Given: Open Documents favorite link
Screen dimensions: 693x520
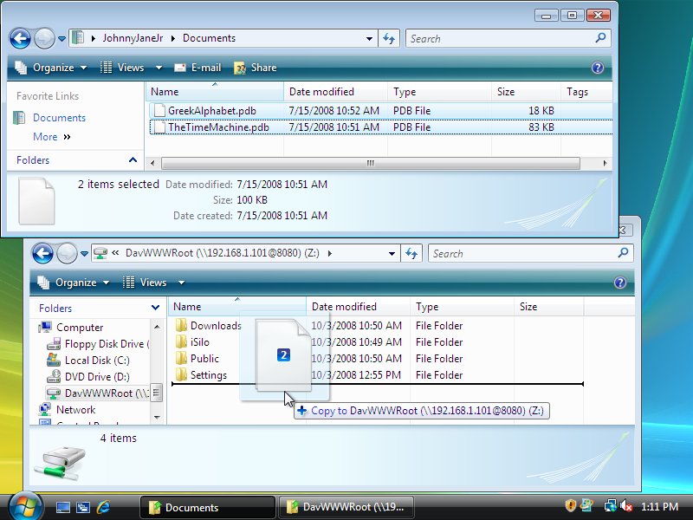Looking at the screenshot, I should point(59,118).
